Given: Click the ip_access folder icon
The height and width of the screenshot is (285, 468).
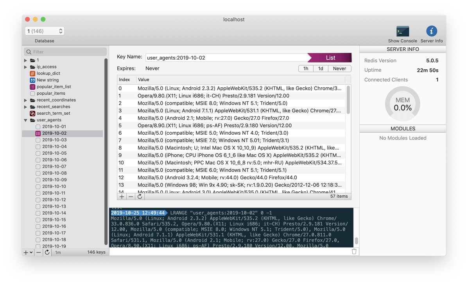Looking at the screenshot, I should 32,67.
